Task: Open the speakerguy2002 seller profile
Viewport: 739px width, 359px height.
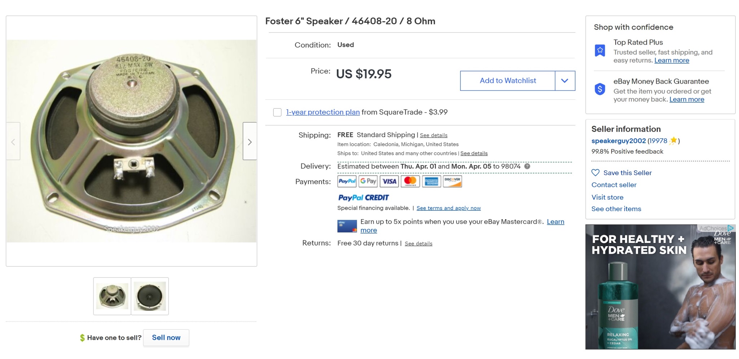Action: (x=618, y=141)
